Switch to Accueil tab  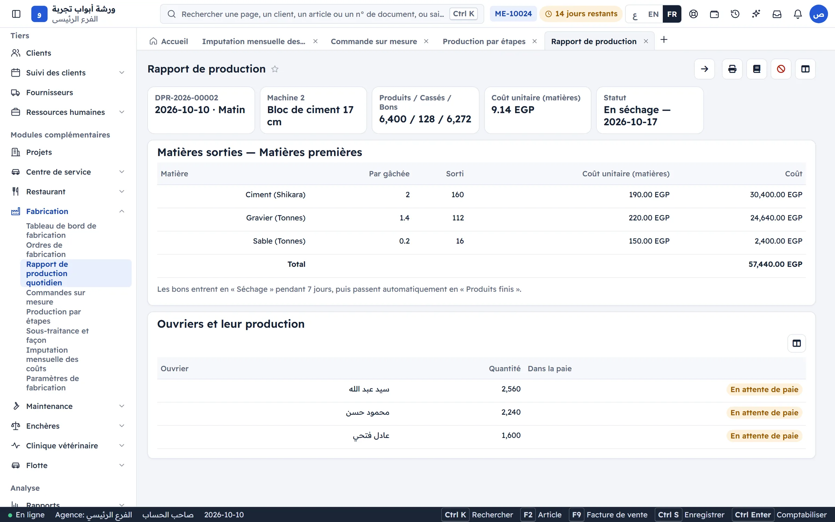[x=169, y=41]
